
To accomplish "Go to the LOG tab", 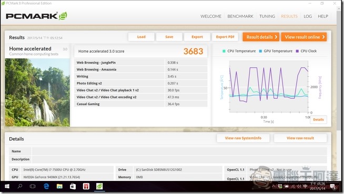I will [x=308, y=16].
